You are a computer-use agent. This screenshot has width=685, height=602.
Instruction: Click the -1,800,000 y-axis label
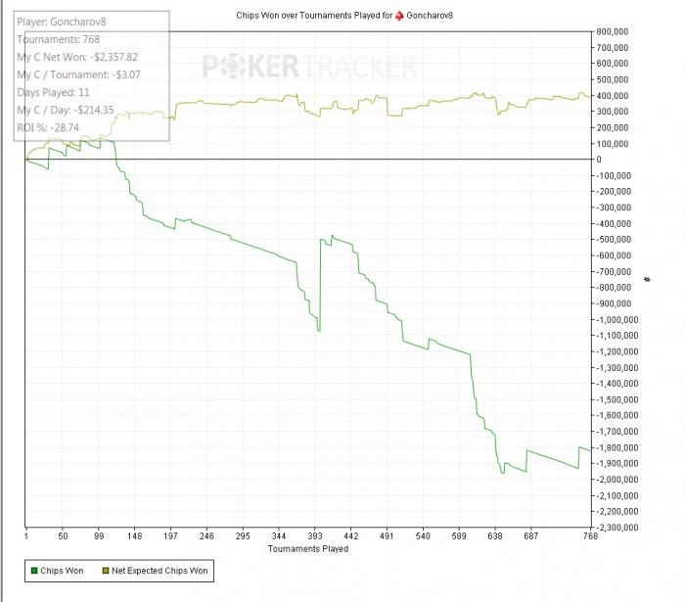coord(617,447)
